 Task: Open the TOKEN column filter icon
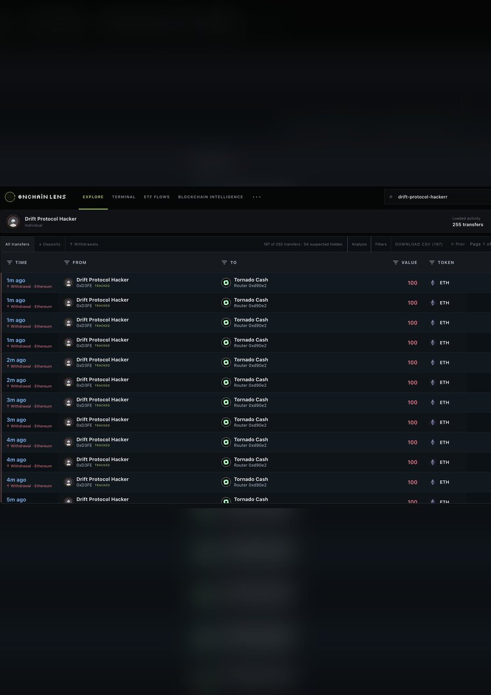tap(432, 262)
